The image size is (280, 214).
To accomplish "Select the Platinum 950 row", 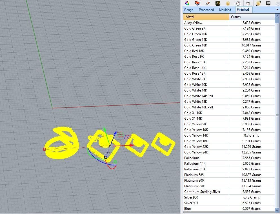I will (229, 186).
